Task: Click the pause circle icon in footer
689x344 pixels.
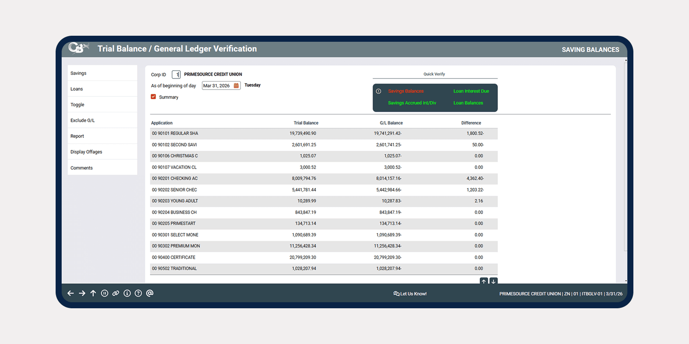Action: [104, 293]
